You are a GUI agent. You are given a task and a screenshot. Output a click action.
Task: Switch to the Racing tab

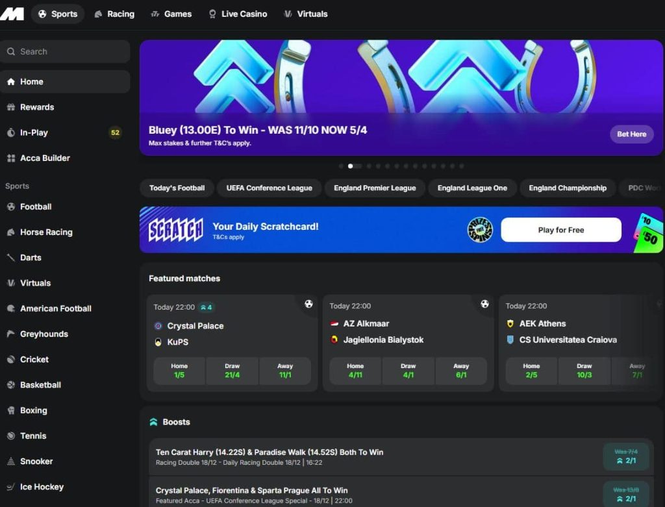[x=114, y=14]
